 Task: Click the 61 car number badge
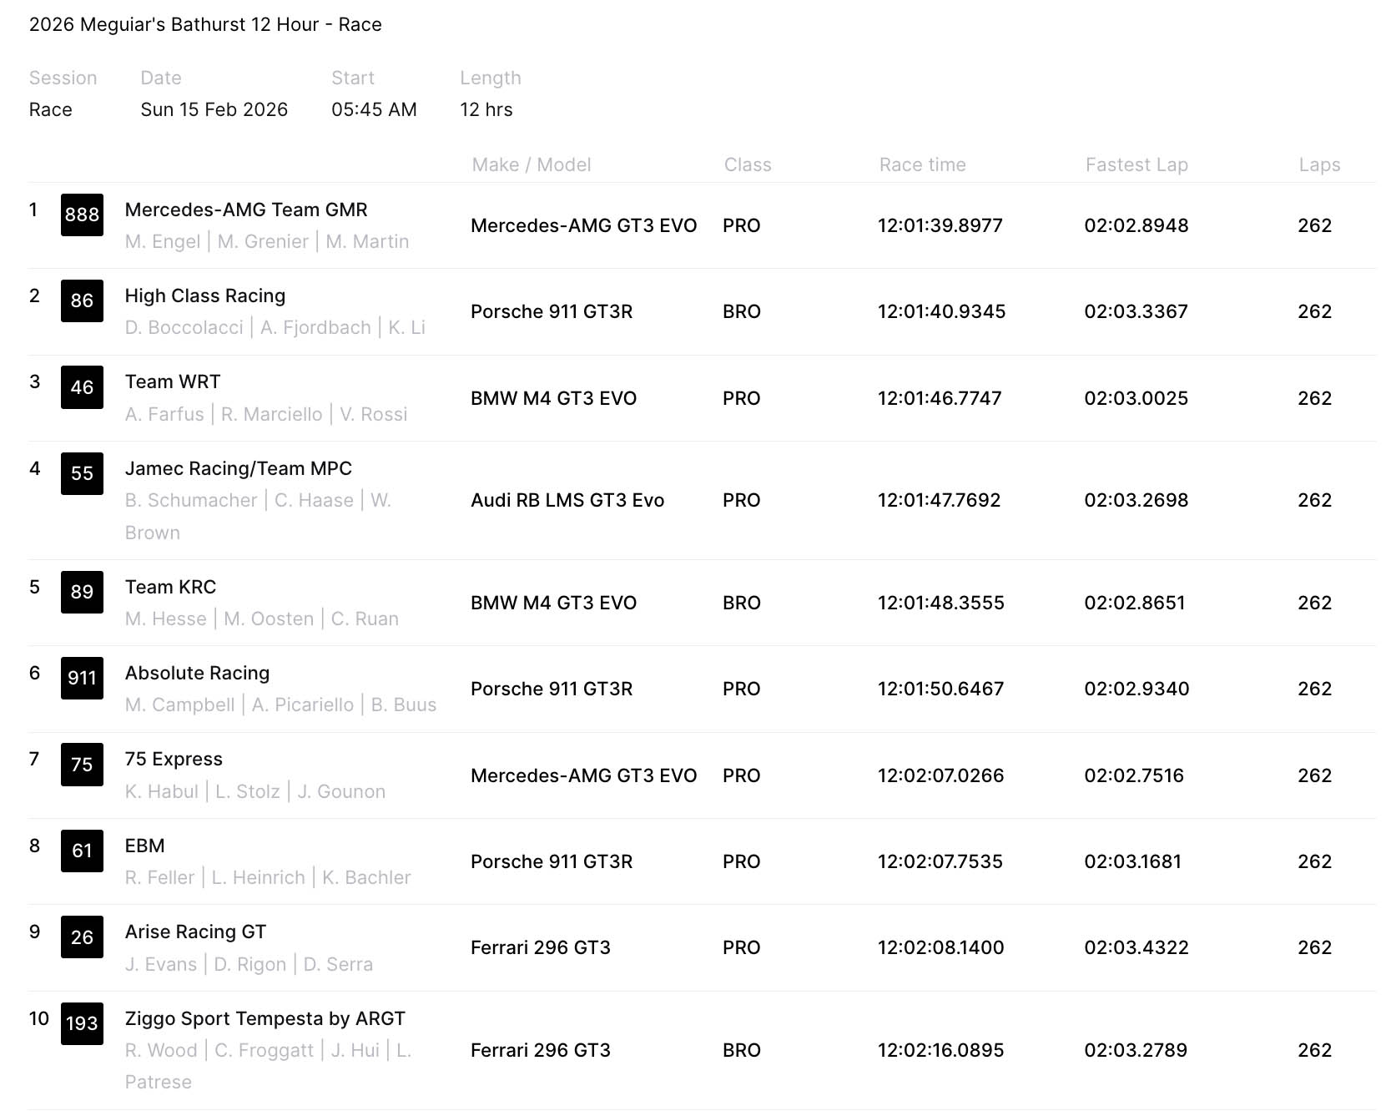(x=82, y=851)
